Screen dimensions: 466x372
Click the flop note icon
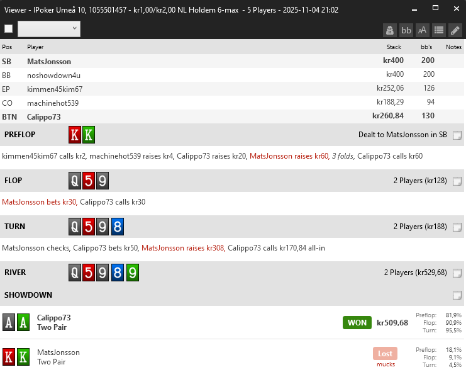click(x=457, y=181)
